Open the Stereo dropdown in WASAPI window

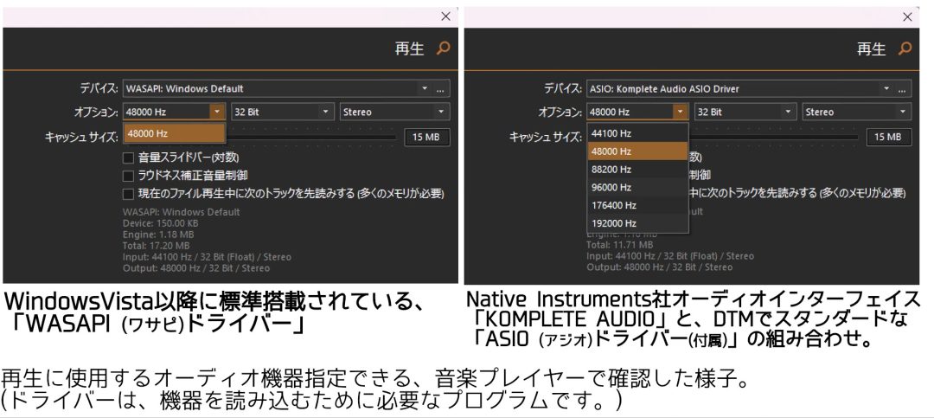click(x=395, y=112)
